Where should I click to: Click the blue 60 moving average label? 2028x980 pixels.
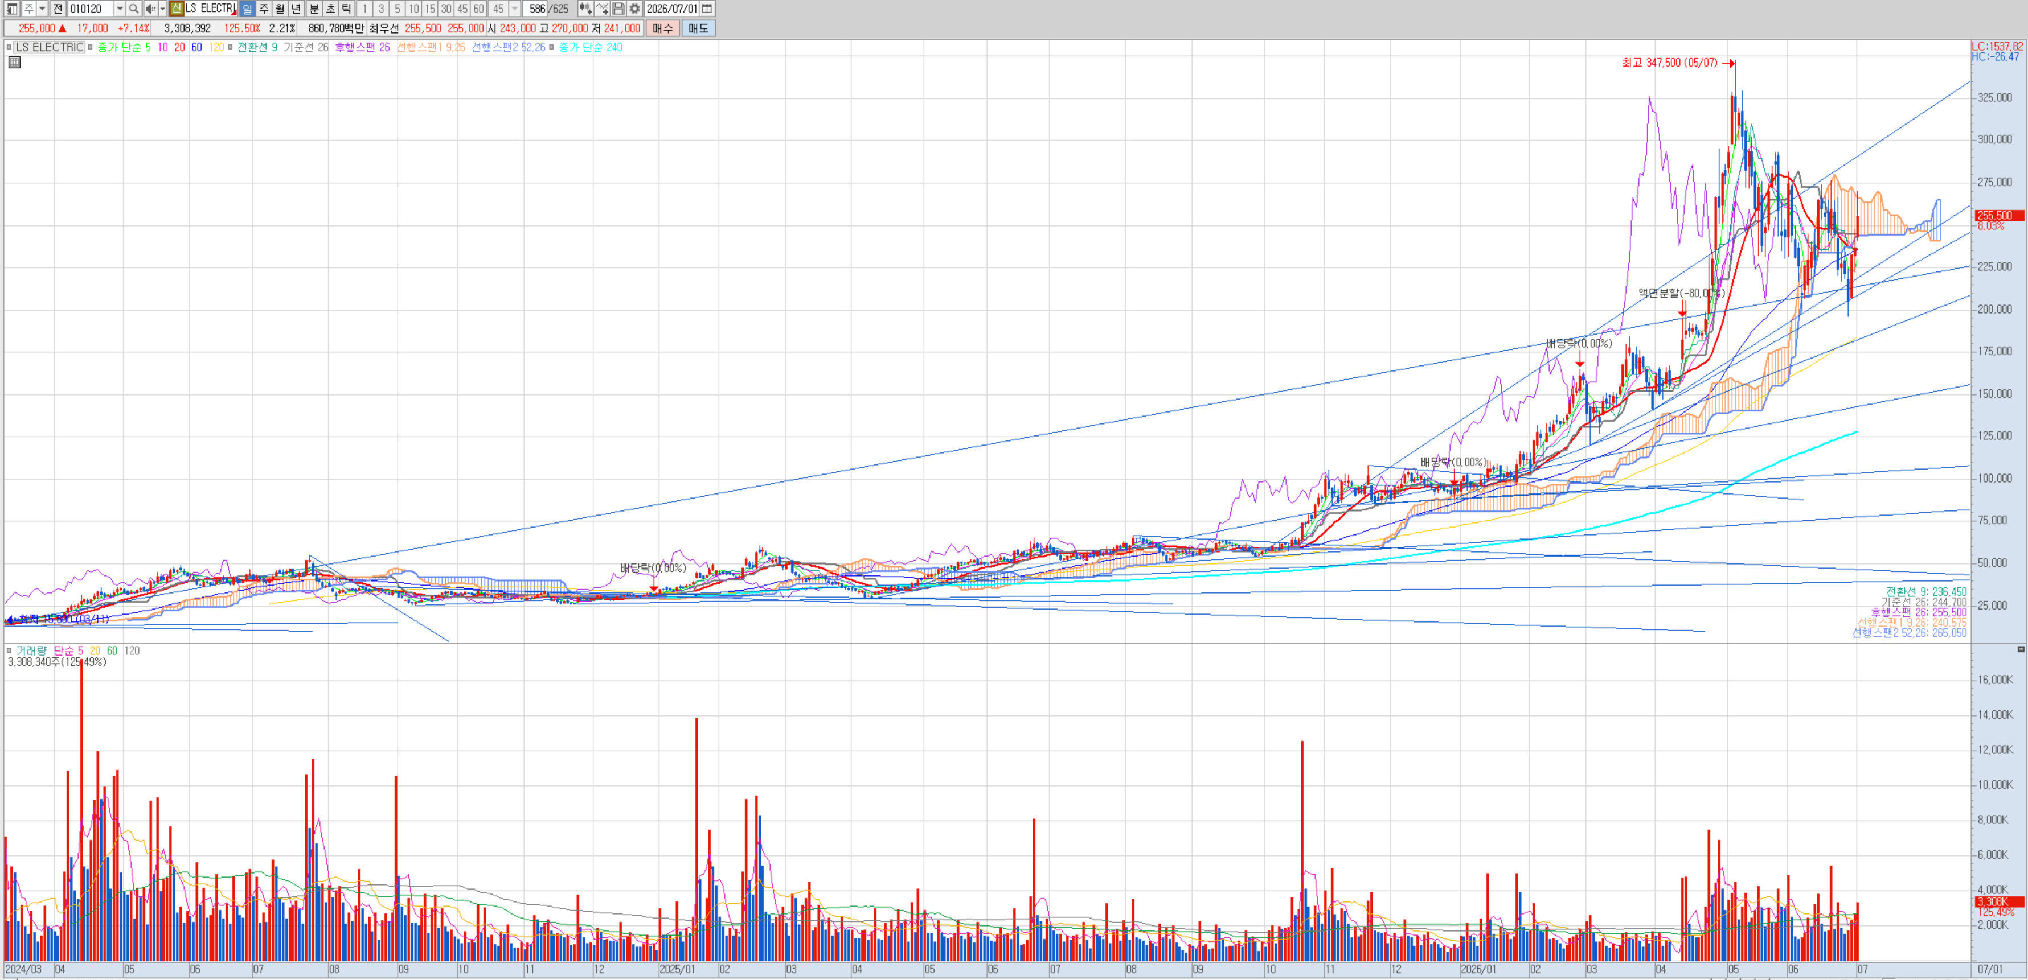tap(197, 47)
